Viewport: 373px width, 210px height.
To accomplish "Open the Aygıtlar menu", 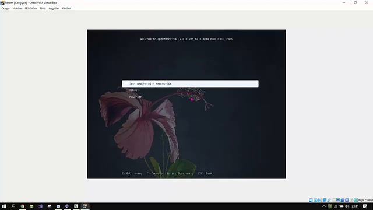I will coord(54,8).
